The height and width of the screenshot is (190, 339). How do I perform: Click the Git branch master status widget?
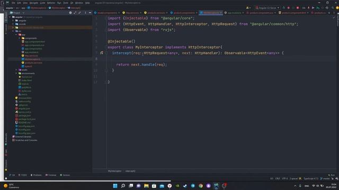325,178
